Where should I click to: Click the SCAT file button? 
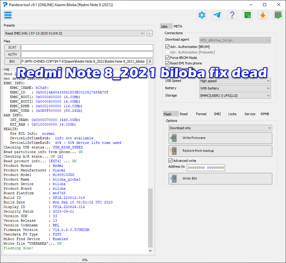click(x=12, y=47)
